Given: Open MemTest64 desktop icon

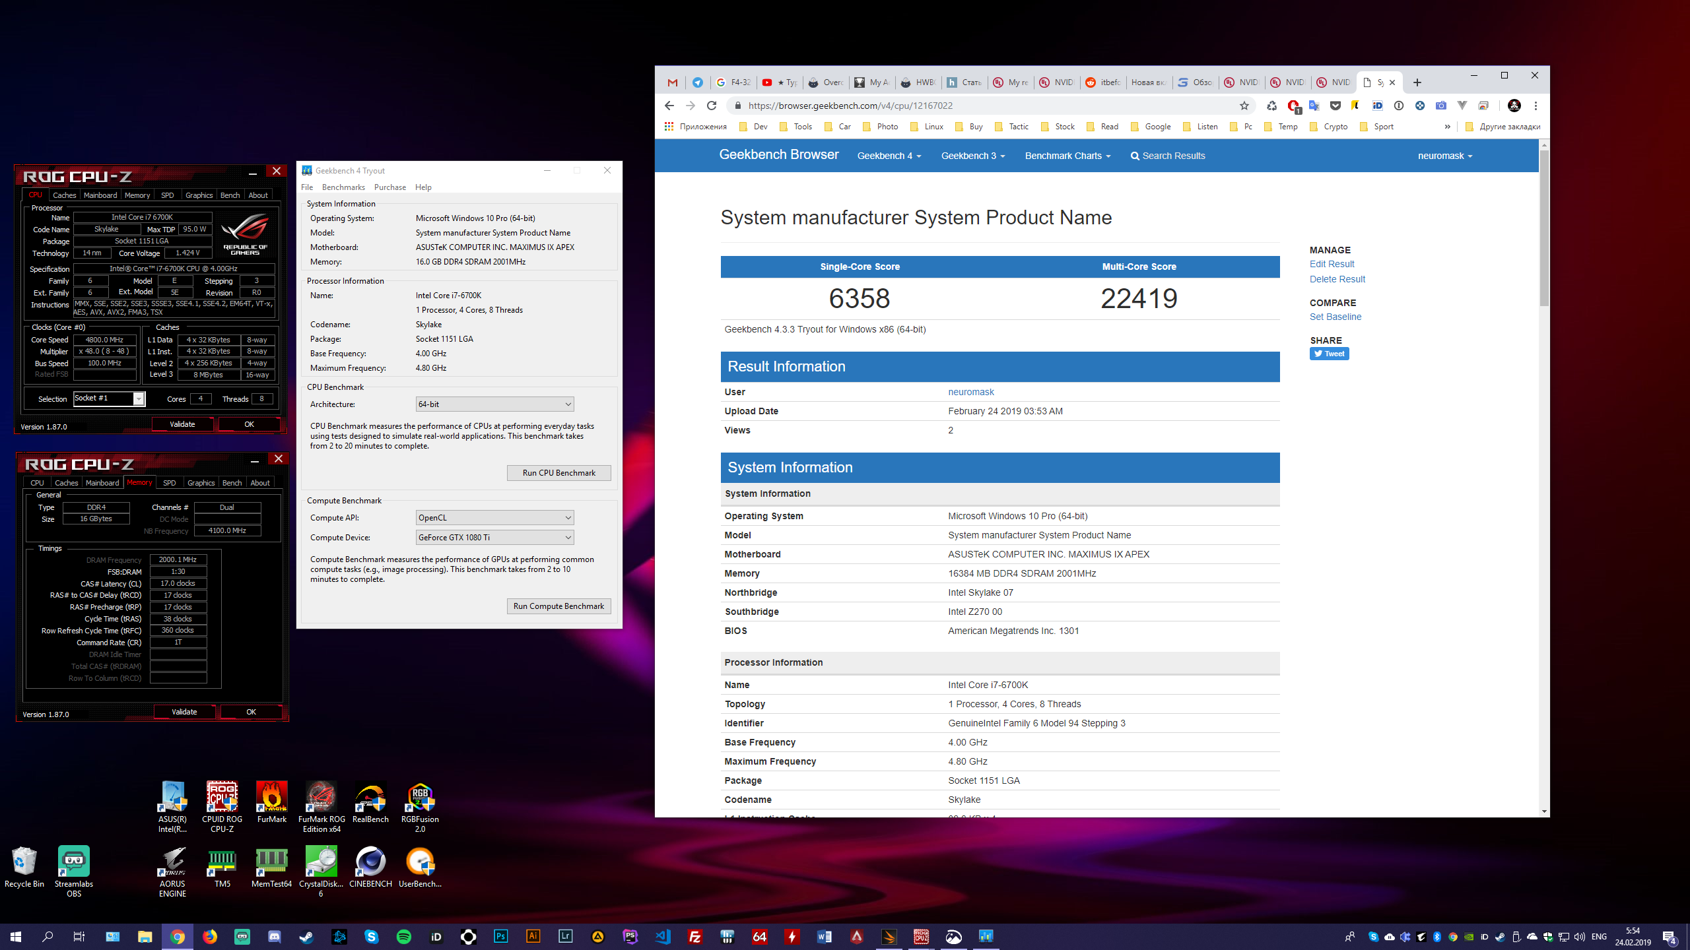Looking at the screenshot, I should [271, 866].
